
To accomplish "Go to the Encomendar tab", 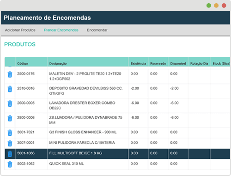I will coord(97,30).
